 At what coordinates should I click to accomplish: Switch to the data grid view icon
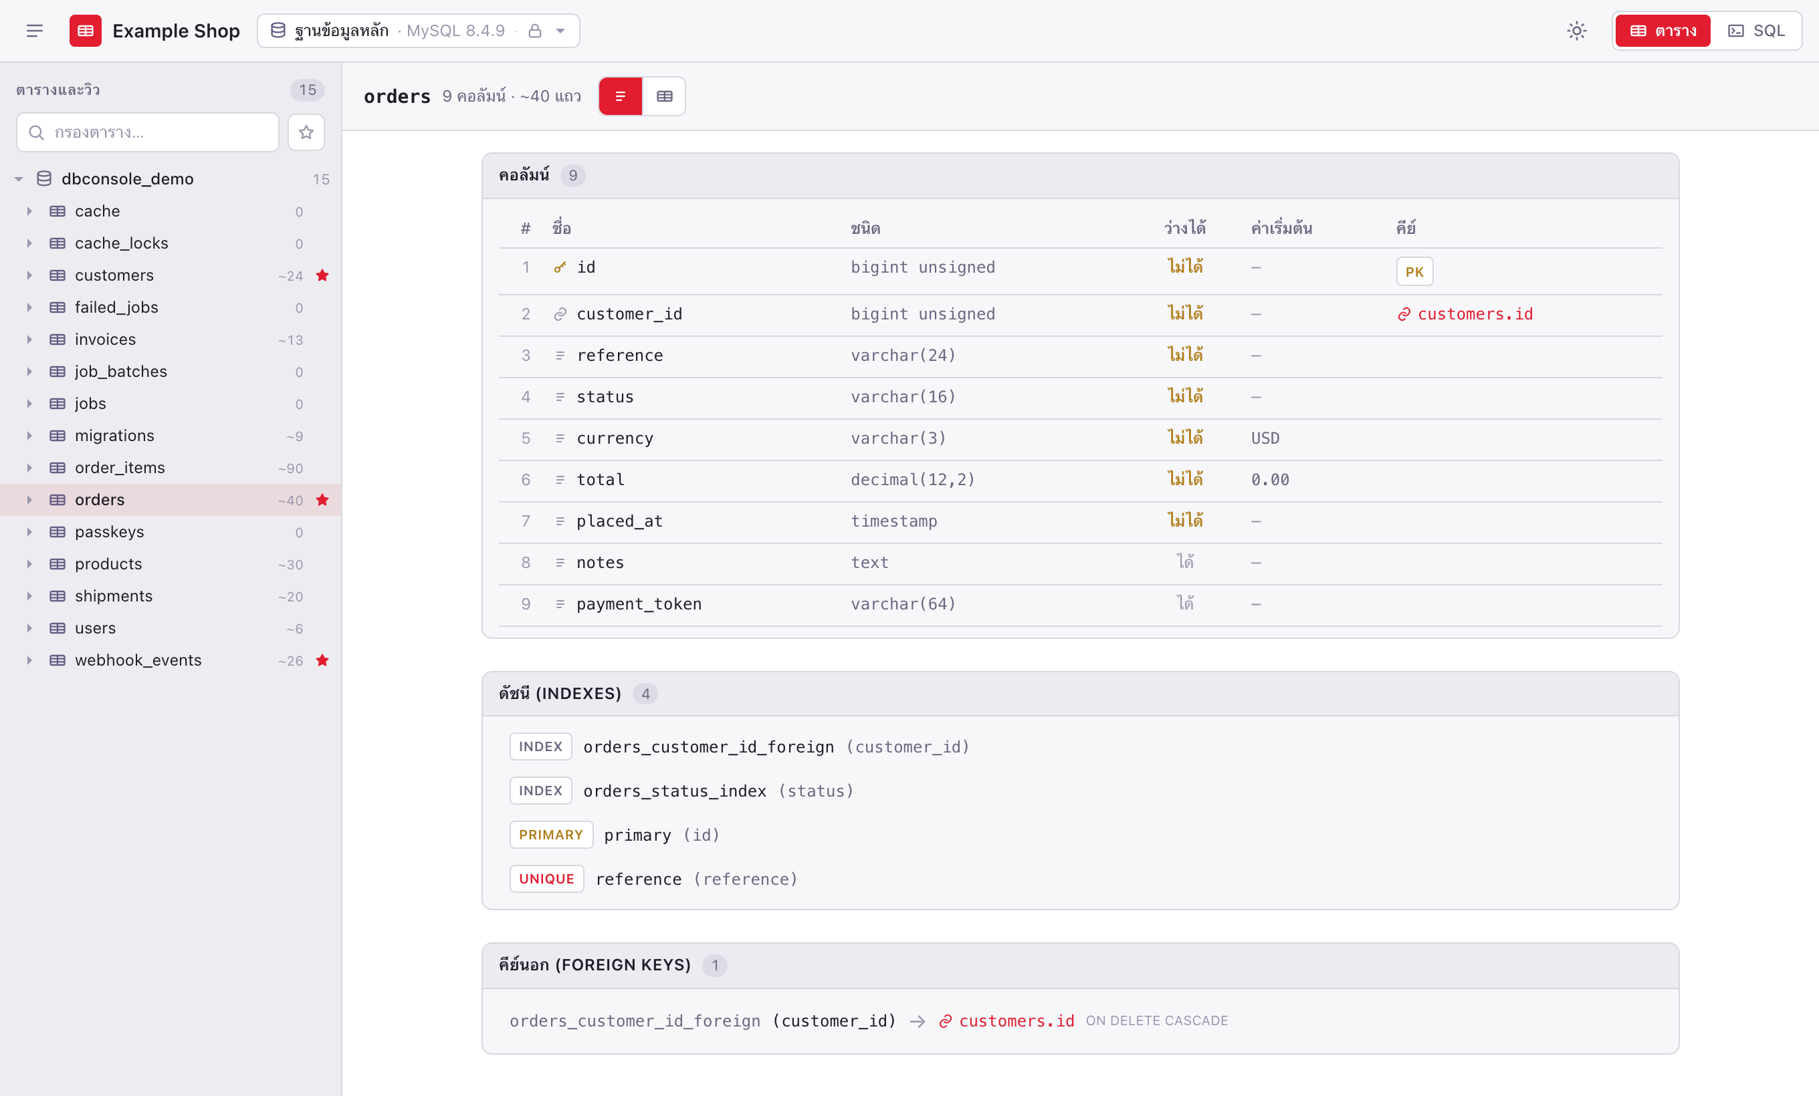[x=663, y=96]
